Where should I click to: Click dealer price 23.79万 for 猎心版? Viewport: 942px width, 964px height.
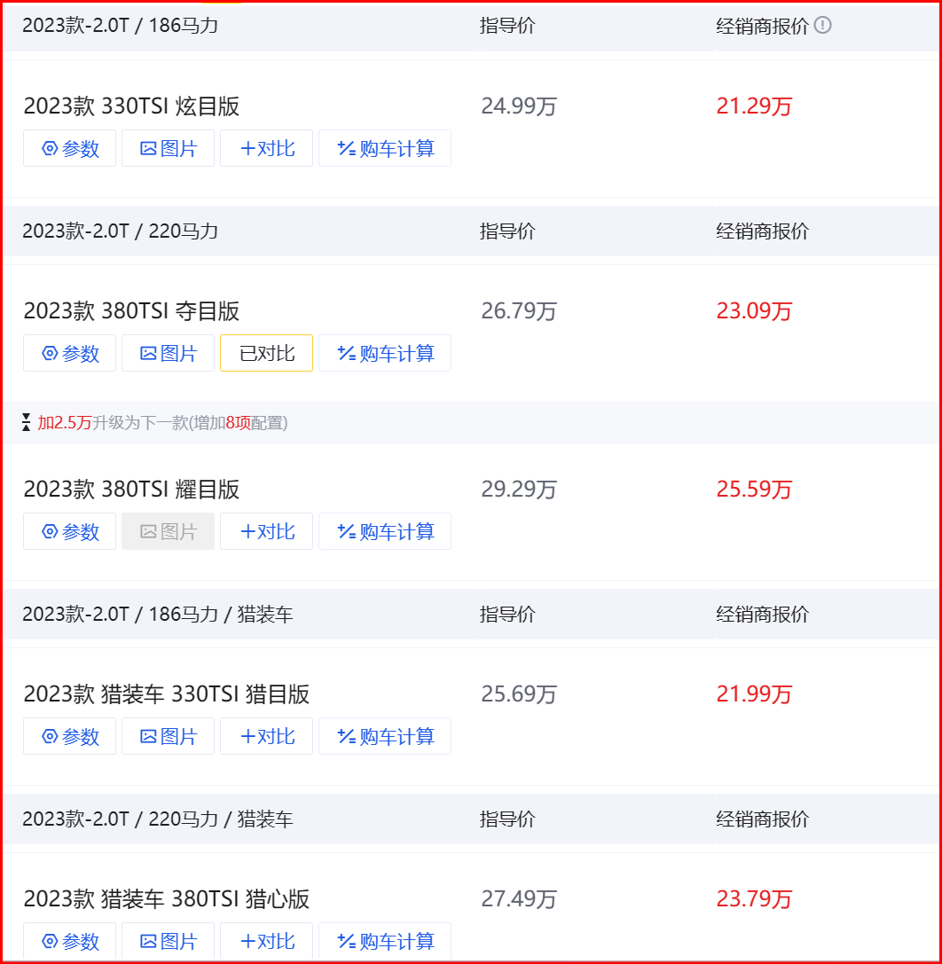754,899
